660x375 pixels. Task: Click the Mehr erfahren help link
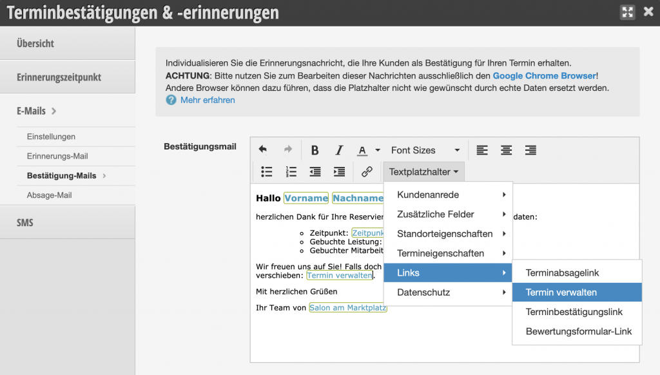pyautogui.click(x=208, y=100)
